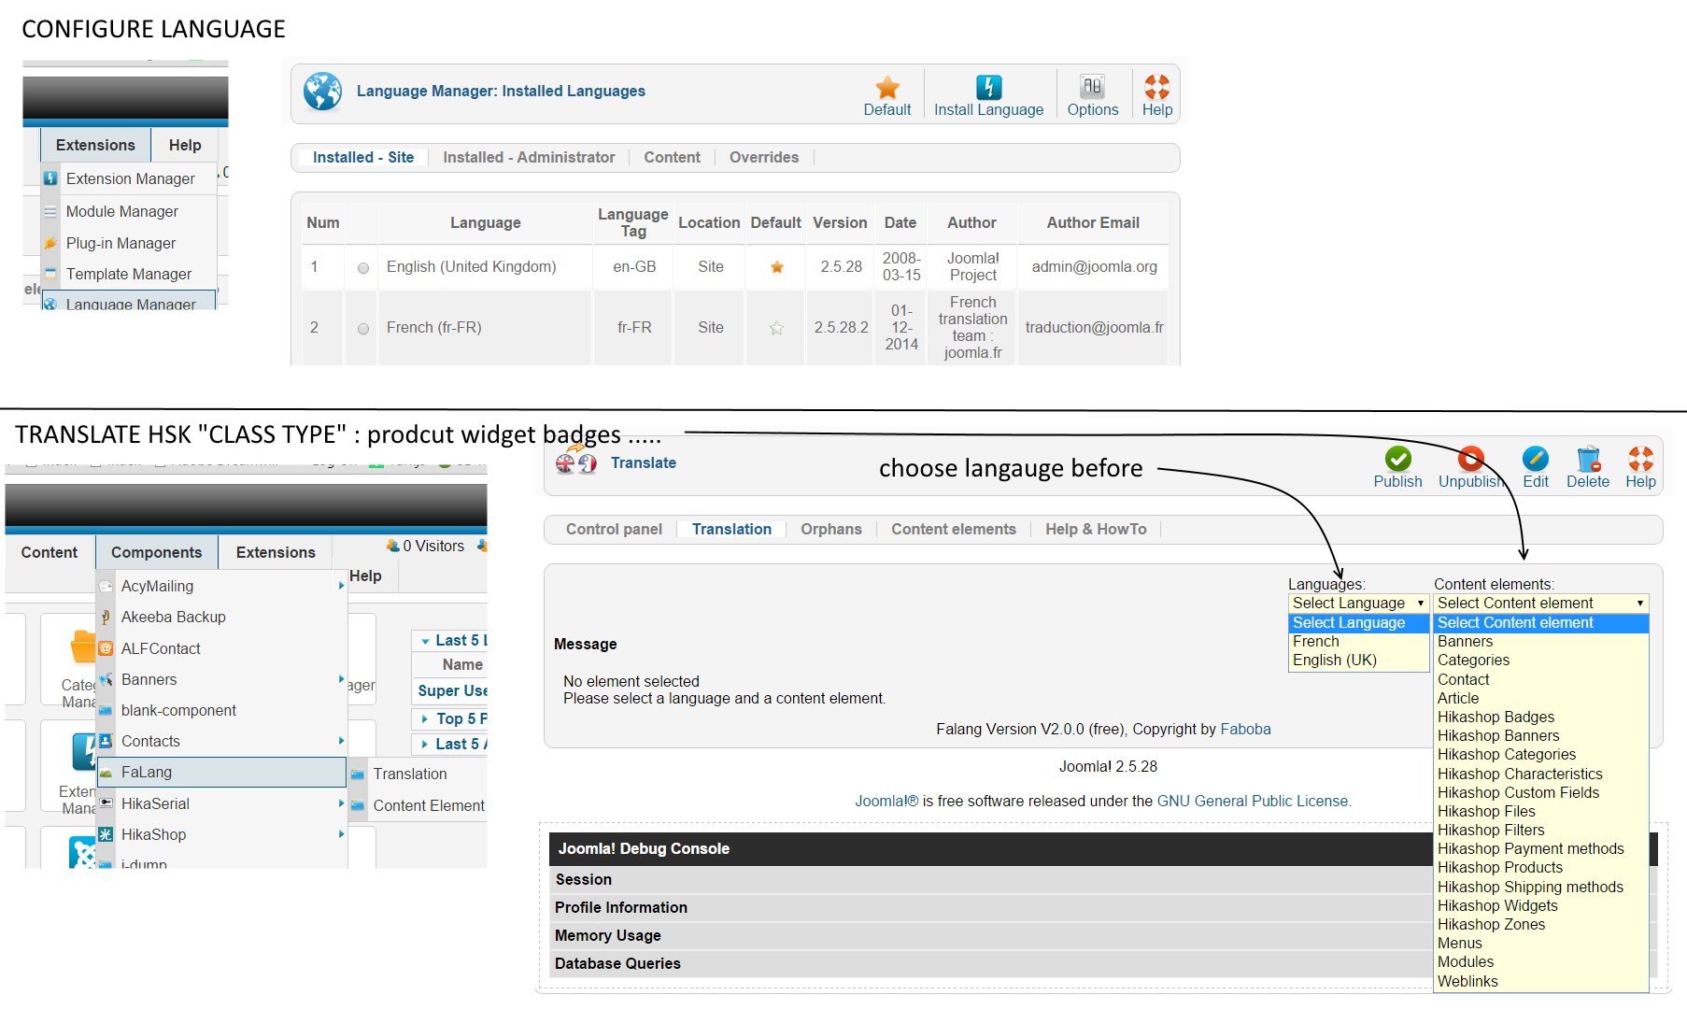Click the AcyMailing component icon
The image size is (1687, 1009).
tap(106, 586)
